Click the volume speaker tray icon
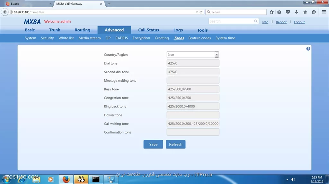 [x=293, y=180]
